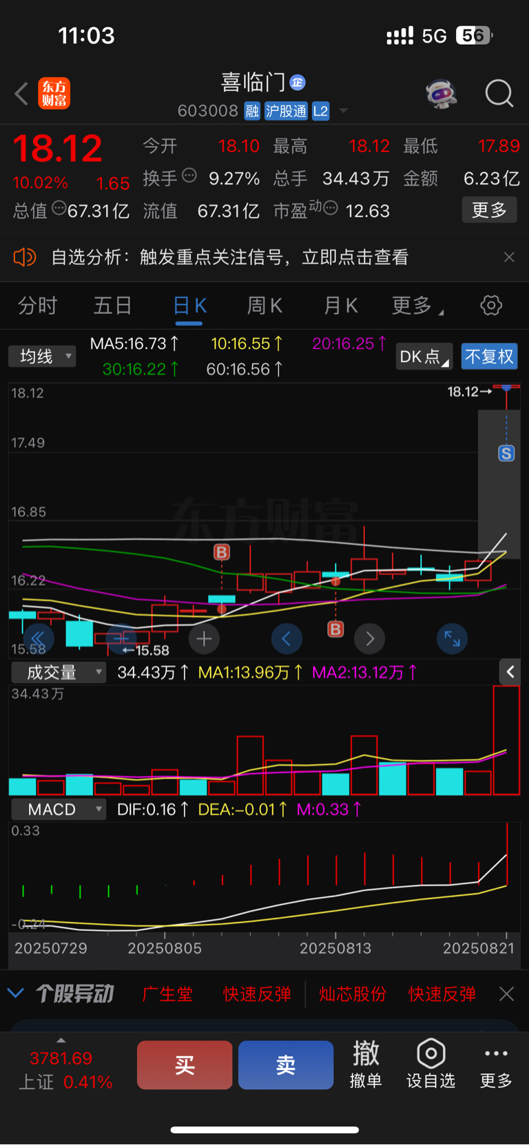The height and width of the screenshot is (1145, 529).
Task: Collapse the 个股异动 ticker chevron
Action: (x=15, y=994)
